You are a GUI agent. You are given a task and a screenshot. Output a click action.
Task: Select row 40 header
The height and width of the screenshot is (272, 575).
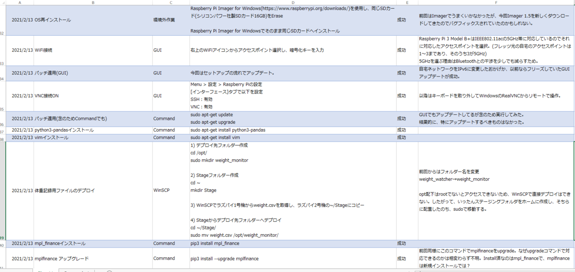2,244
